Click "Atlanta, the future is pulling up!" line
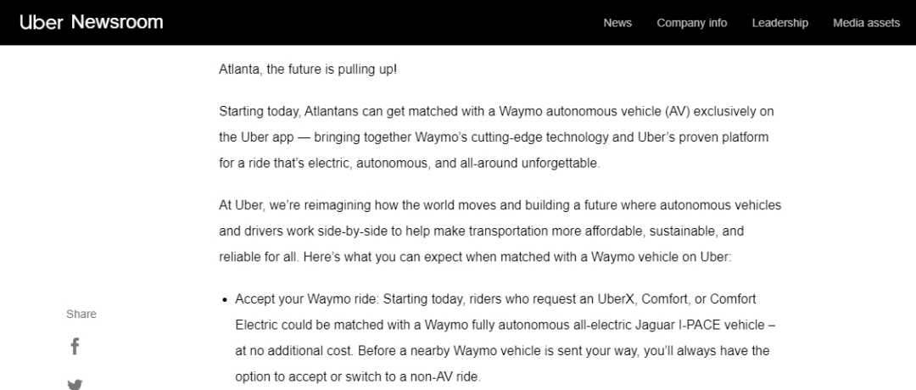Screen dimensions: 916x390 point(308,69)
